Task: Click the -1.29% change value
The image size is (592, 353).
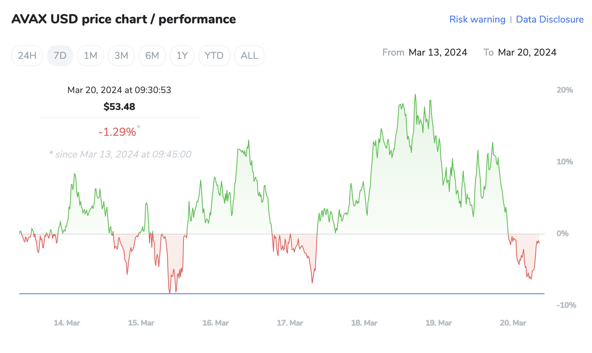Action: 117,132
